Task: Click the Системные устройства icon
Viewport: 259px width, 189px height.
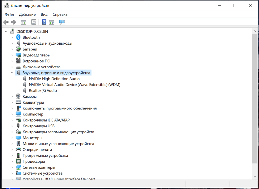Action: 18,173
